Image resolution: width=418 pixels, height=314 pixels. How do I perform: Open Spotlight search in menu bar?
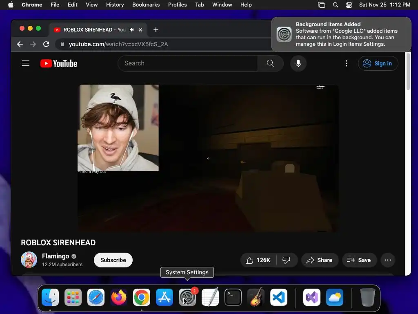pos(336,5)
